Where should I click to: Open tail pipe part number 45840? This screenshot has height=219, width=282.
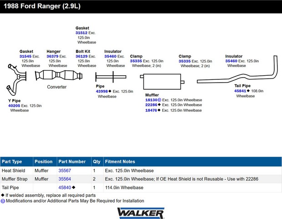(65, 188)
